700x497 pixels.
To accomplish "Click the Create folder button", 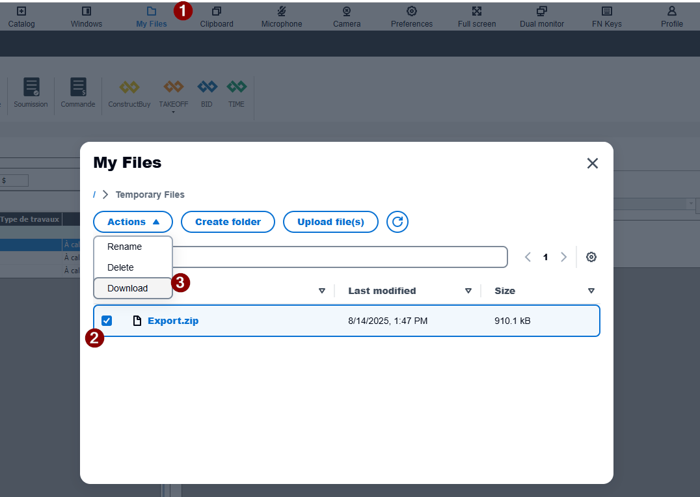I will point(228,222).
